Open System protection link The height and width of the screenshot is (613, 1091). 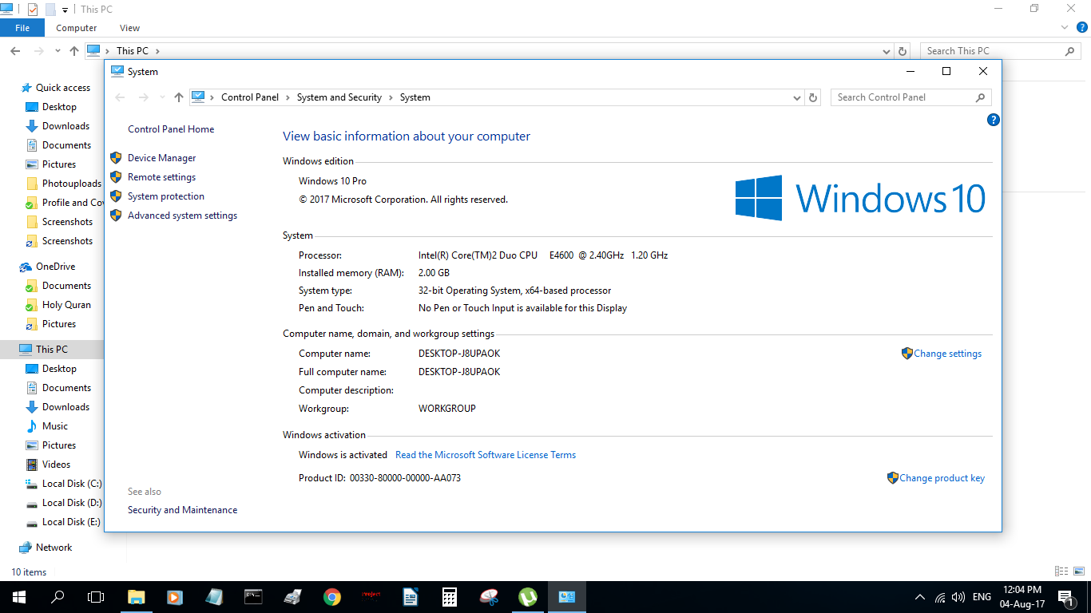[166, 196]
